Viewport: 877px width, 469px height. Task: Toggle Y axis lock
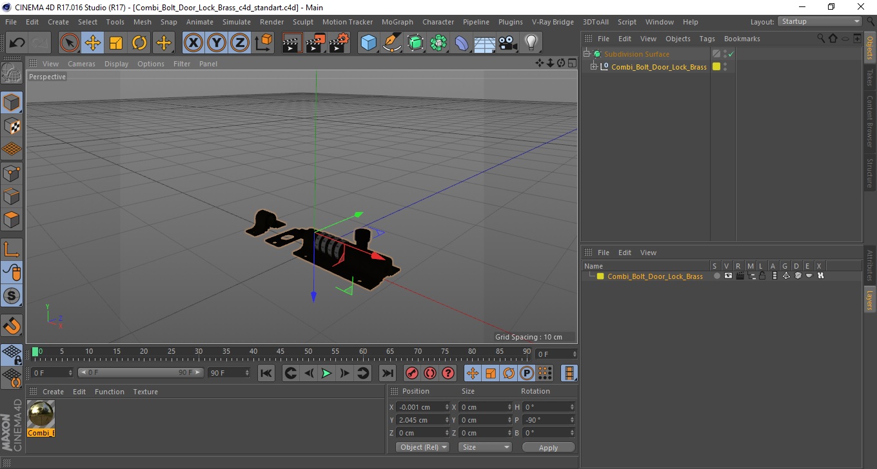(217, 43)
